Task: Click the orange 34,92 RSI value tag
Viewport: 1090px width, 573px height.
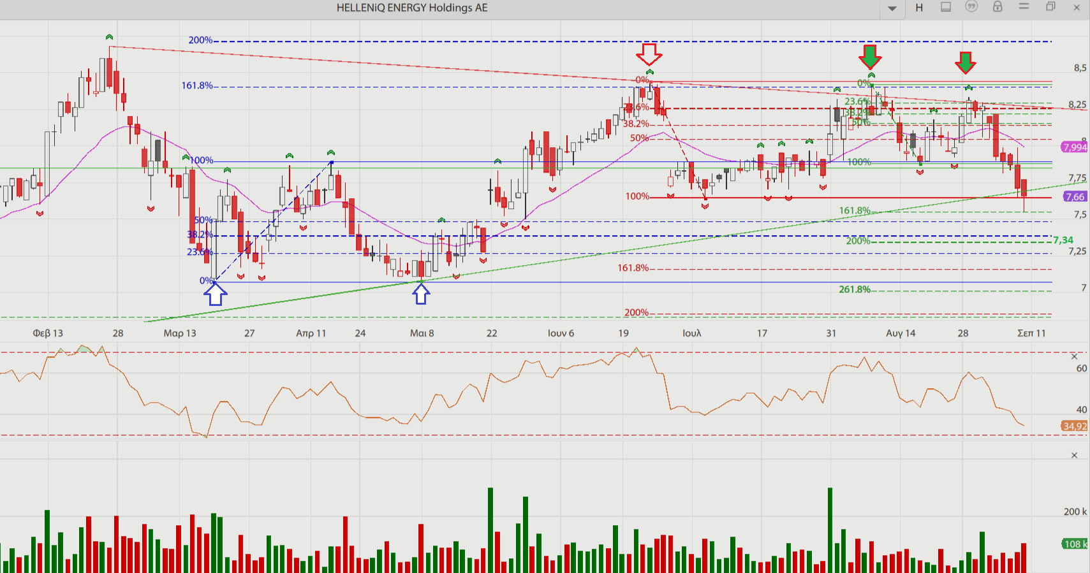Action: click(x=1075, y=426)
